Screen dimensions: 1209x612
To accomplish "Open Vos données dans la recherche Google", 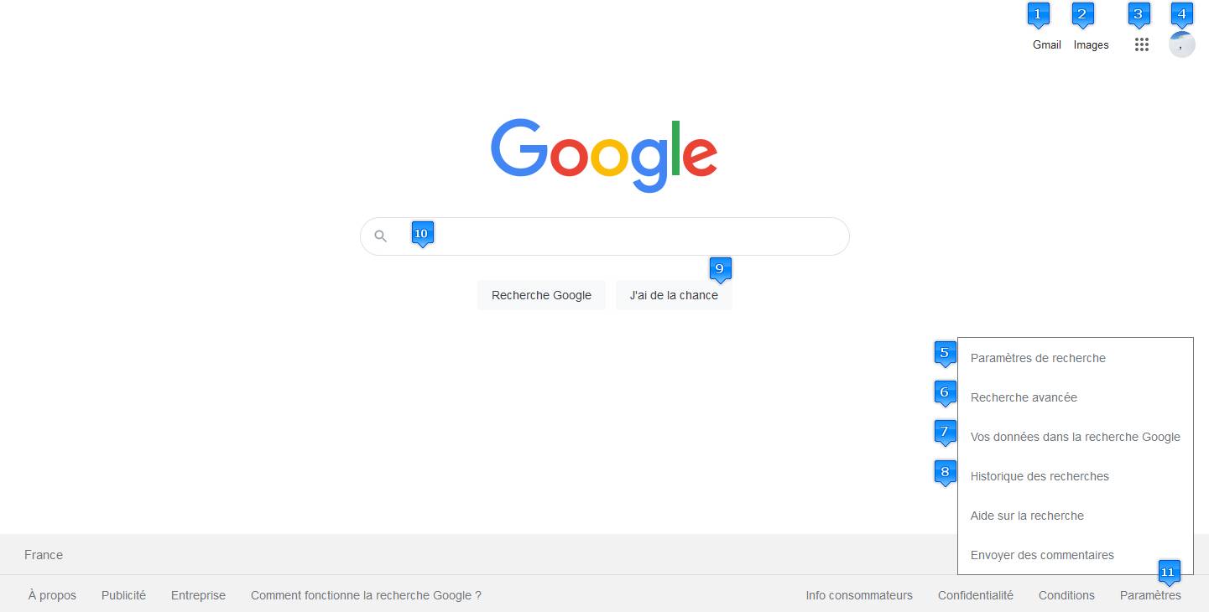I will (1075, 437).
